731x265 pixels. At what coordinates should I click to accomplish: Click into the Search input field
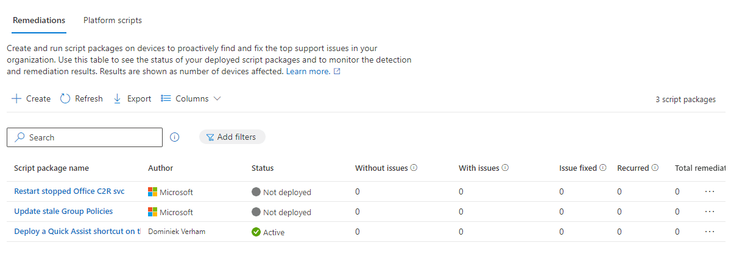coord(91,137)
